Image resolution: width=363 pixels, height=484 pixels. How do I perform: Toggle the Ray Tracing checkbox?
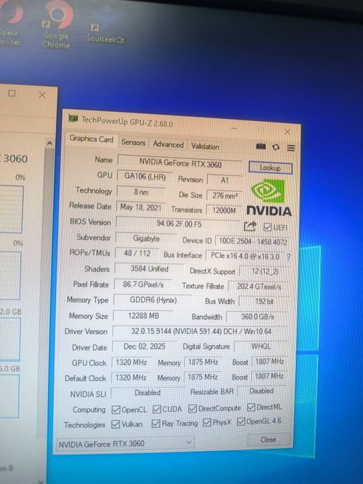(156, 423)
